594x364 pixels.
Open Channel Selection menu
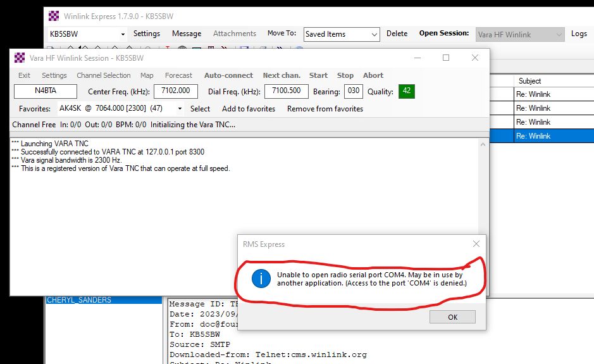click(x=103, y=75)
